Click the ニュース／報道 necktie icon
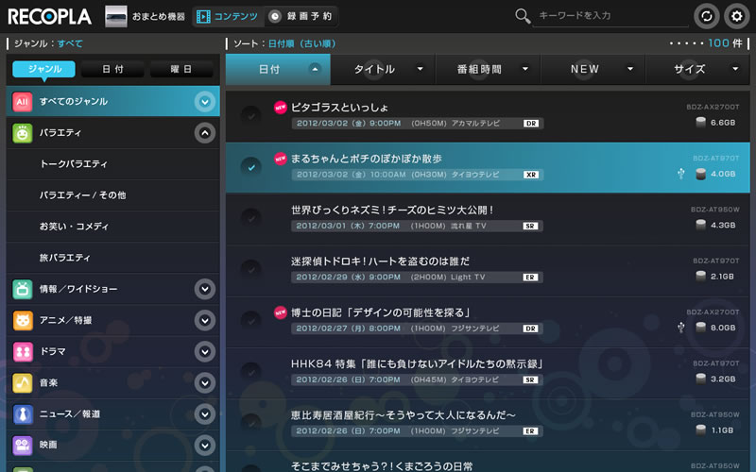 pos(22,414)
